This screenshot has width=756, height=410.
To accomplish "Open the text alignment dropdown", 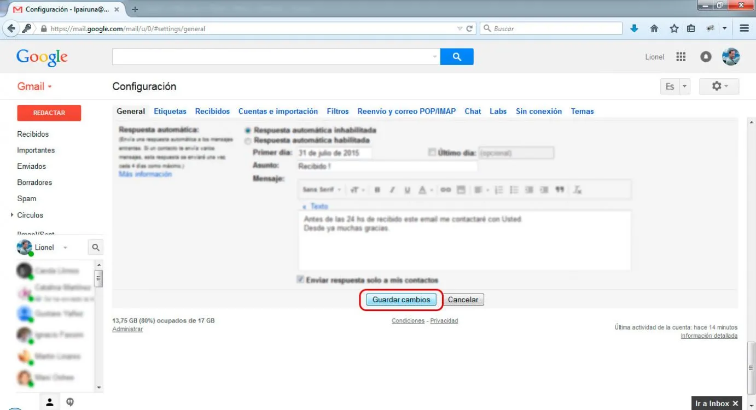I will pyautogui.click(x=481, y=190).
